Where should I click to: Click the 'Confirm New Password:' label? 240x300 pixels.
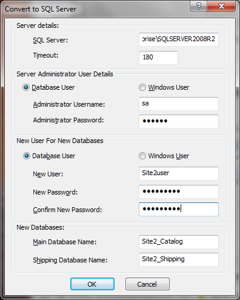click(67, 210)
